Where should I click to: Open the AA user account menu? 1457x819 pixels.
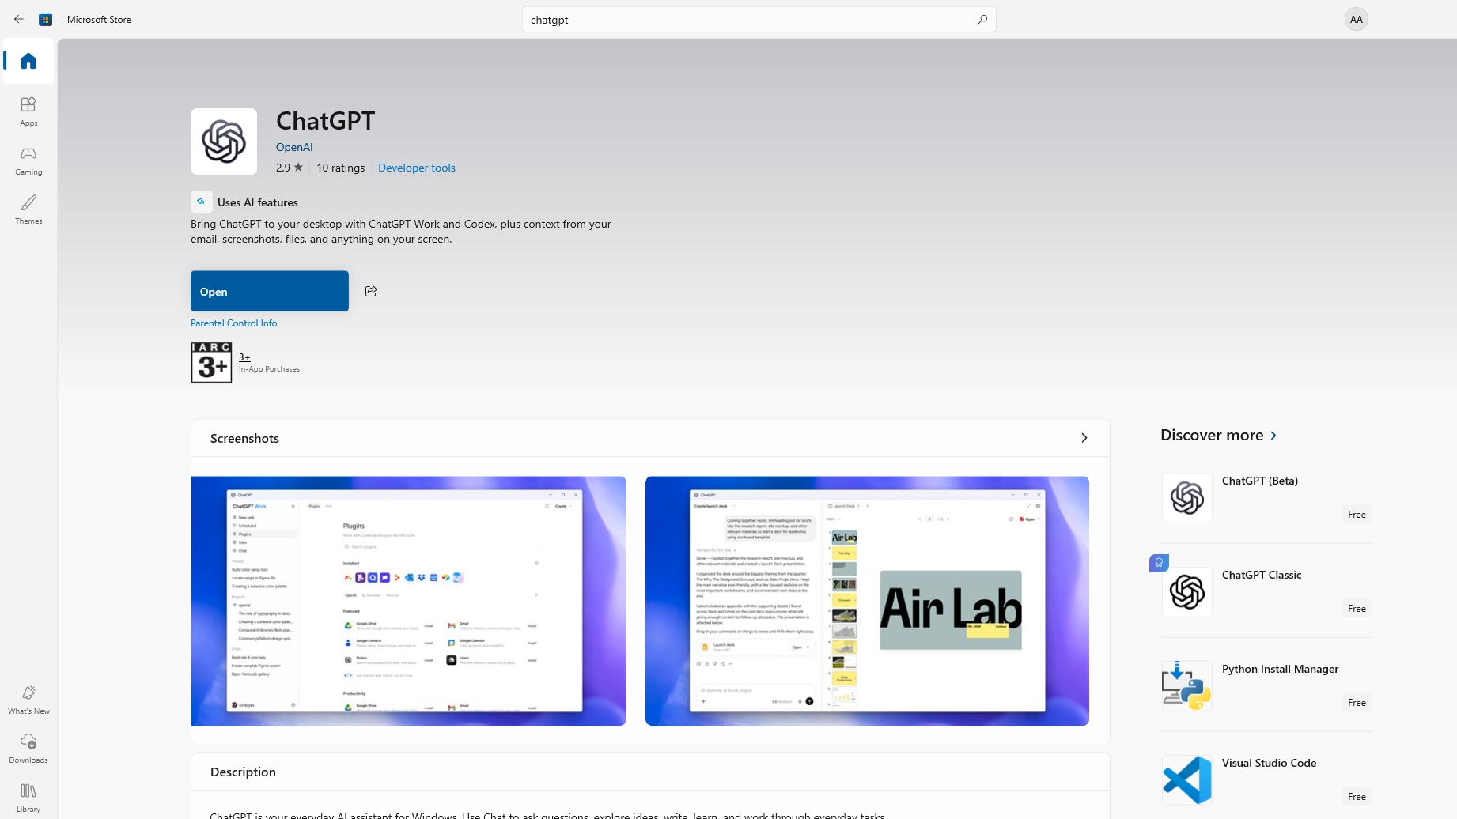(1357, 19)
